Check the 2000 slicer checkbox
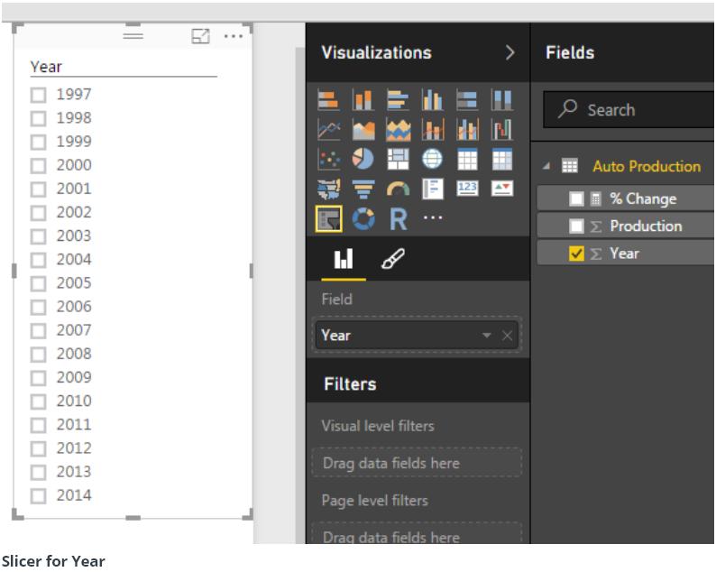This screenshot has height=572, width=716. tap(39, 165)
